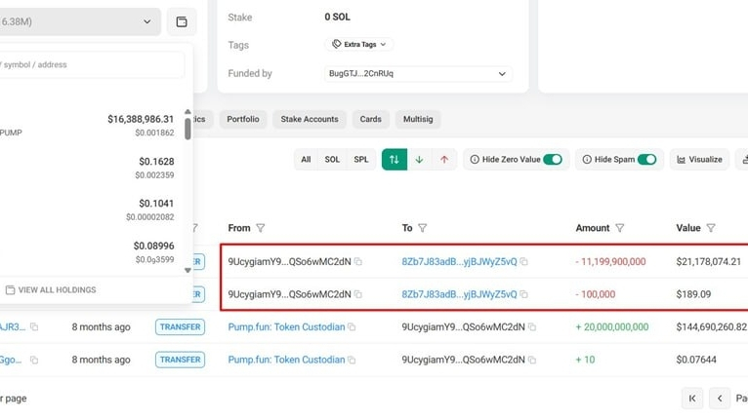Select the in-and-out transfer direction icon
748x419 pixels.
pyautogui.click(x=395, y=160)
